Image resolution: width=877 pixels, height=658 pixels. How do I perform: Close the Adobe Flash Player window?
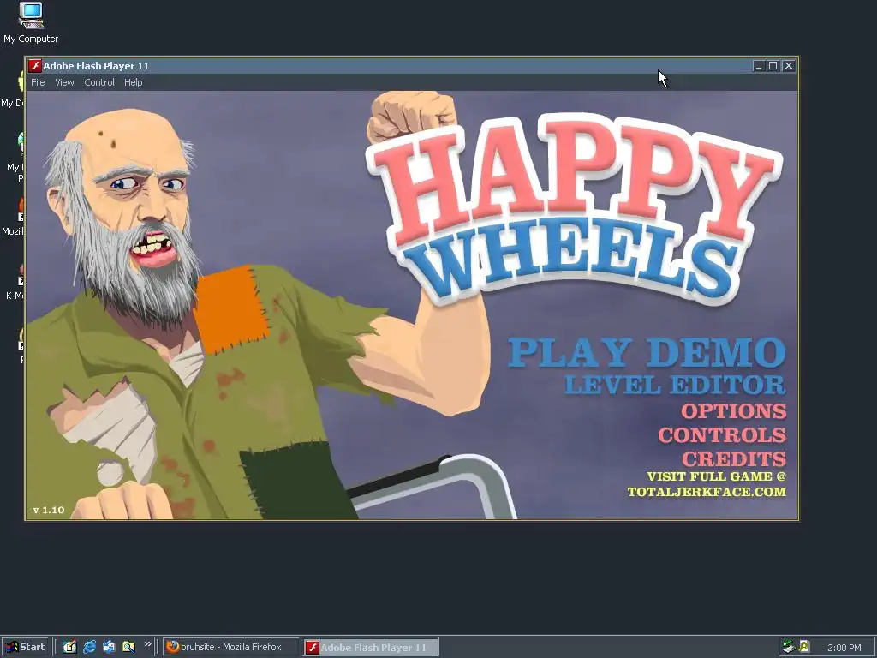coord(789,66)
